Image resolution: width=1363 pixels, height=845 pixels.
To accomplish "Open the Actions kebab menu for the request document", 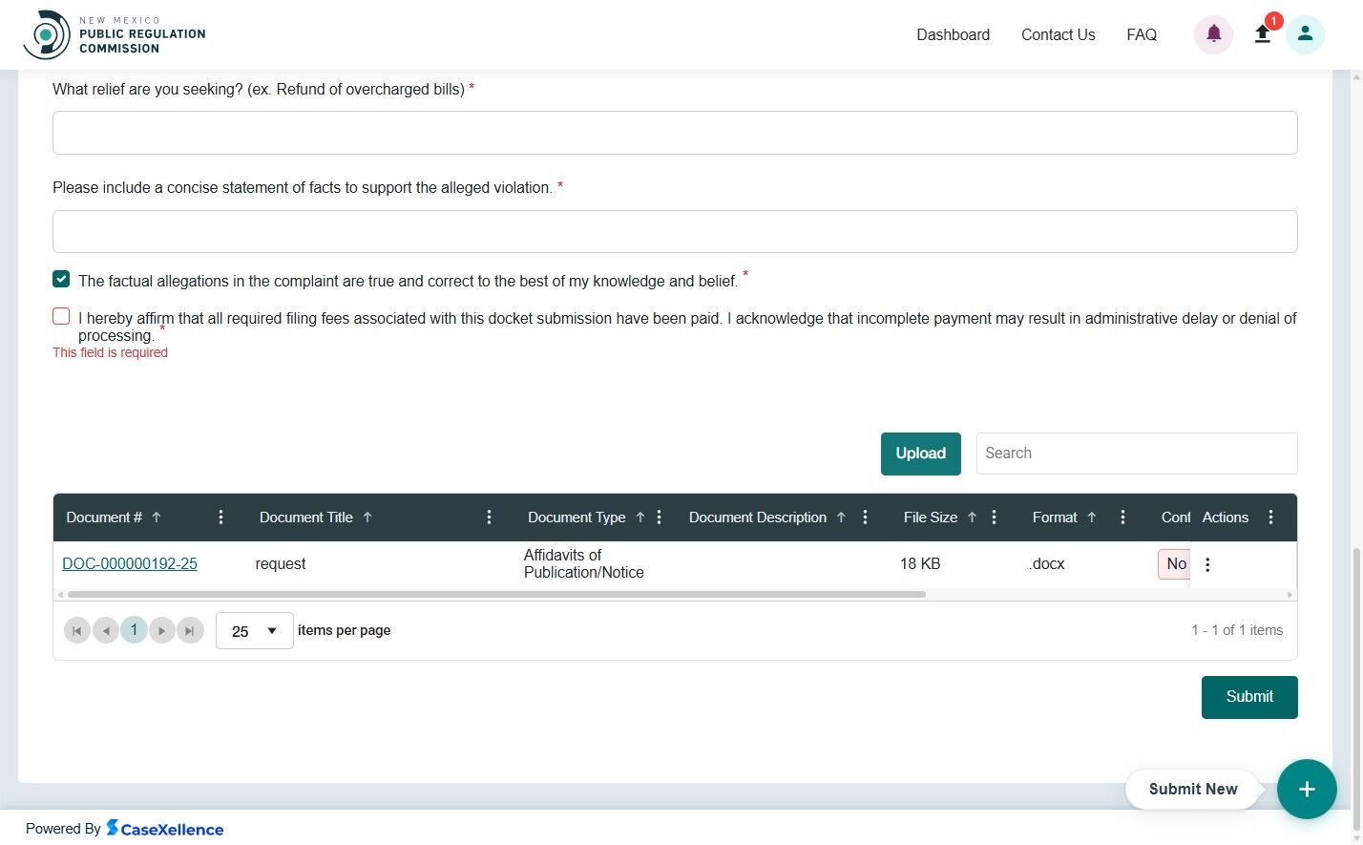I will pos(1207,564).
